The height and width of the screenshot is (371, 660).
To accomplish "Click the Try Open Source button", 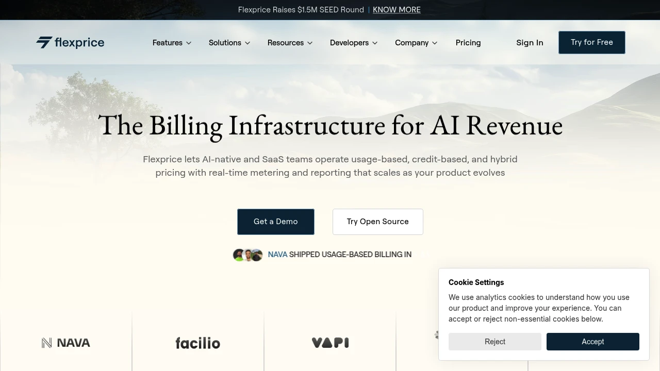I will point(378,222).
